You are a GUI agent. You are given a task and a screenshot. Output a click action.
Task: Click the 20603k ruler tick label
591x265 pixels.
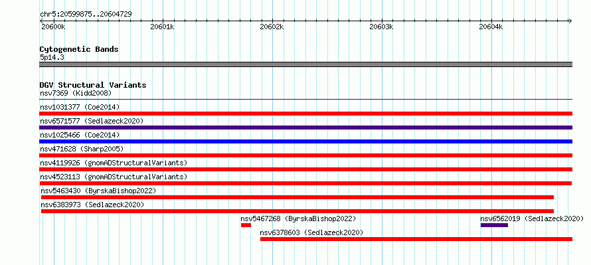click(381, 27)
